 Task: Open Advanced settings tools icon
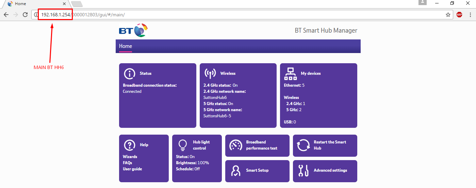tap(303, 170)
